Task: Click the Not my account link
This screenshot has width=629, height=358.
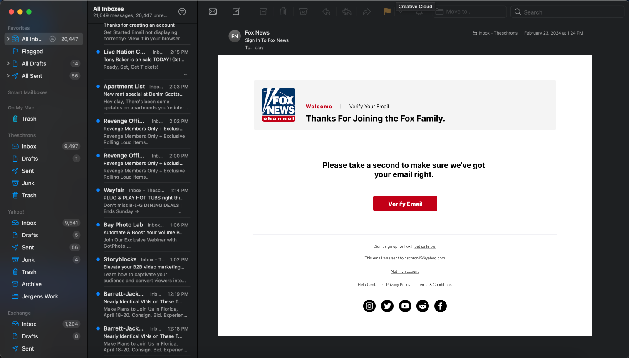Action: coord(405,271)
